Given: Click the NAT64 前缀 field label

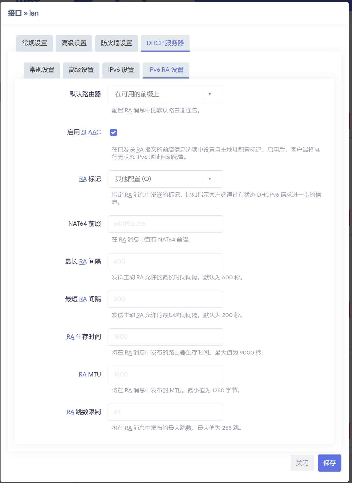Looking at the screenshot, I should click(85, 224).
